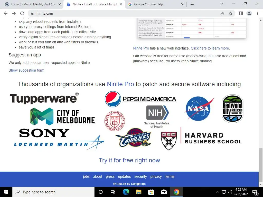This screenshot has height=197, width=263.
Task: Open File Explorer from the taskbar
Action: coord(138,192)
